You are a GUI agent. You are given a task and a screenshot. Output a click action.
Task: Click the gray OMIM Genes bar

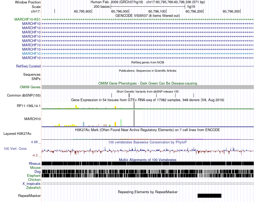(148, 87)
